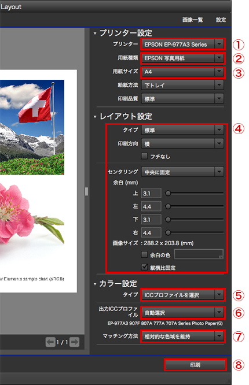Click the Swiss flag mountain image in preview
249x385 pixels.
click(32, 127)
